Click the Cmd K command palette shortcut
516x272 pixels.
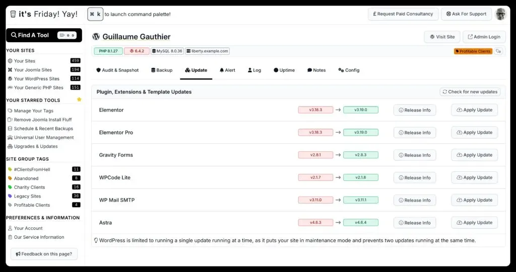click(95, 14)
